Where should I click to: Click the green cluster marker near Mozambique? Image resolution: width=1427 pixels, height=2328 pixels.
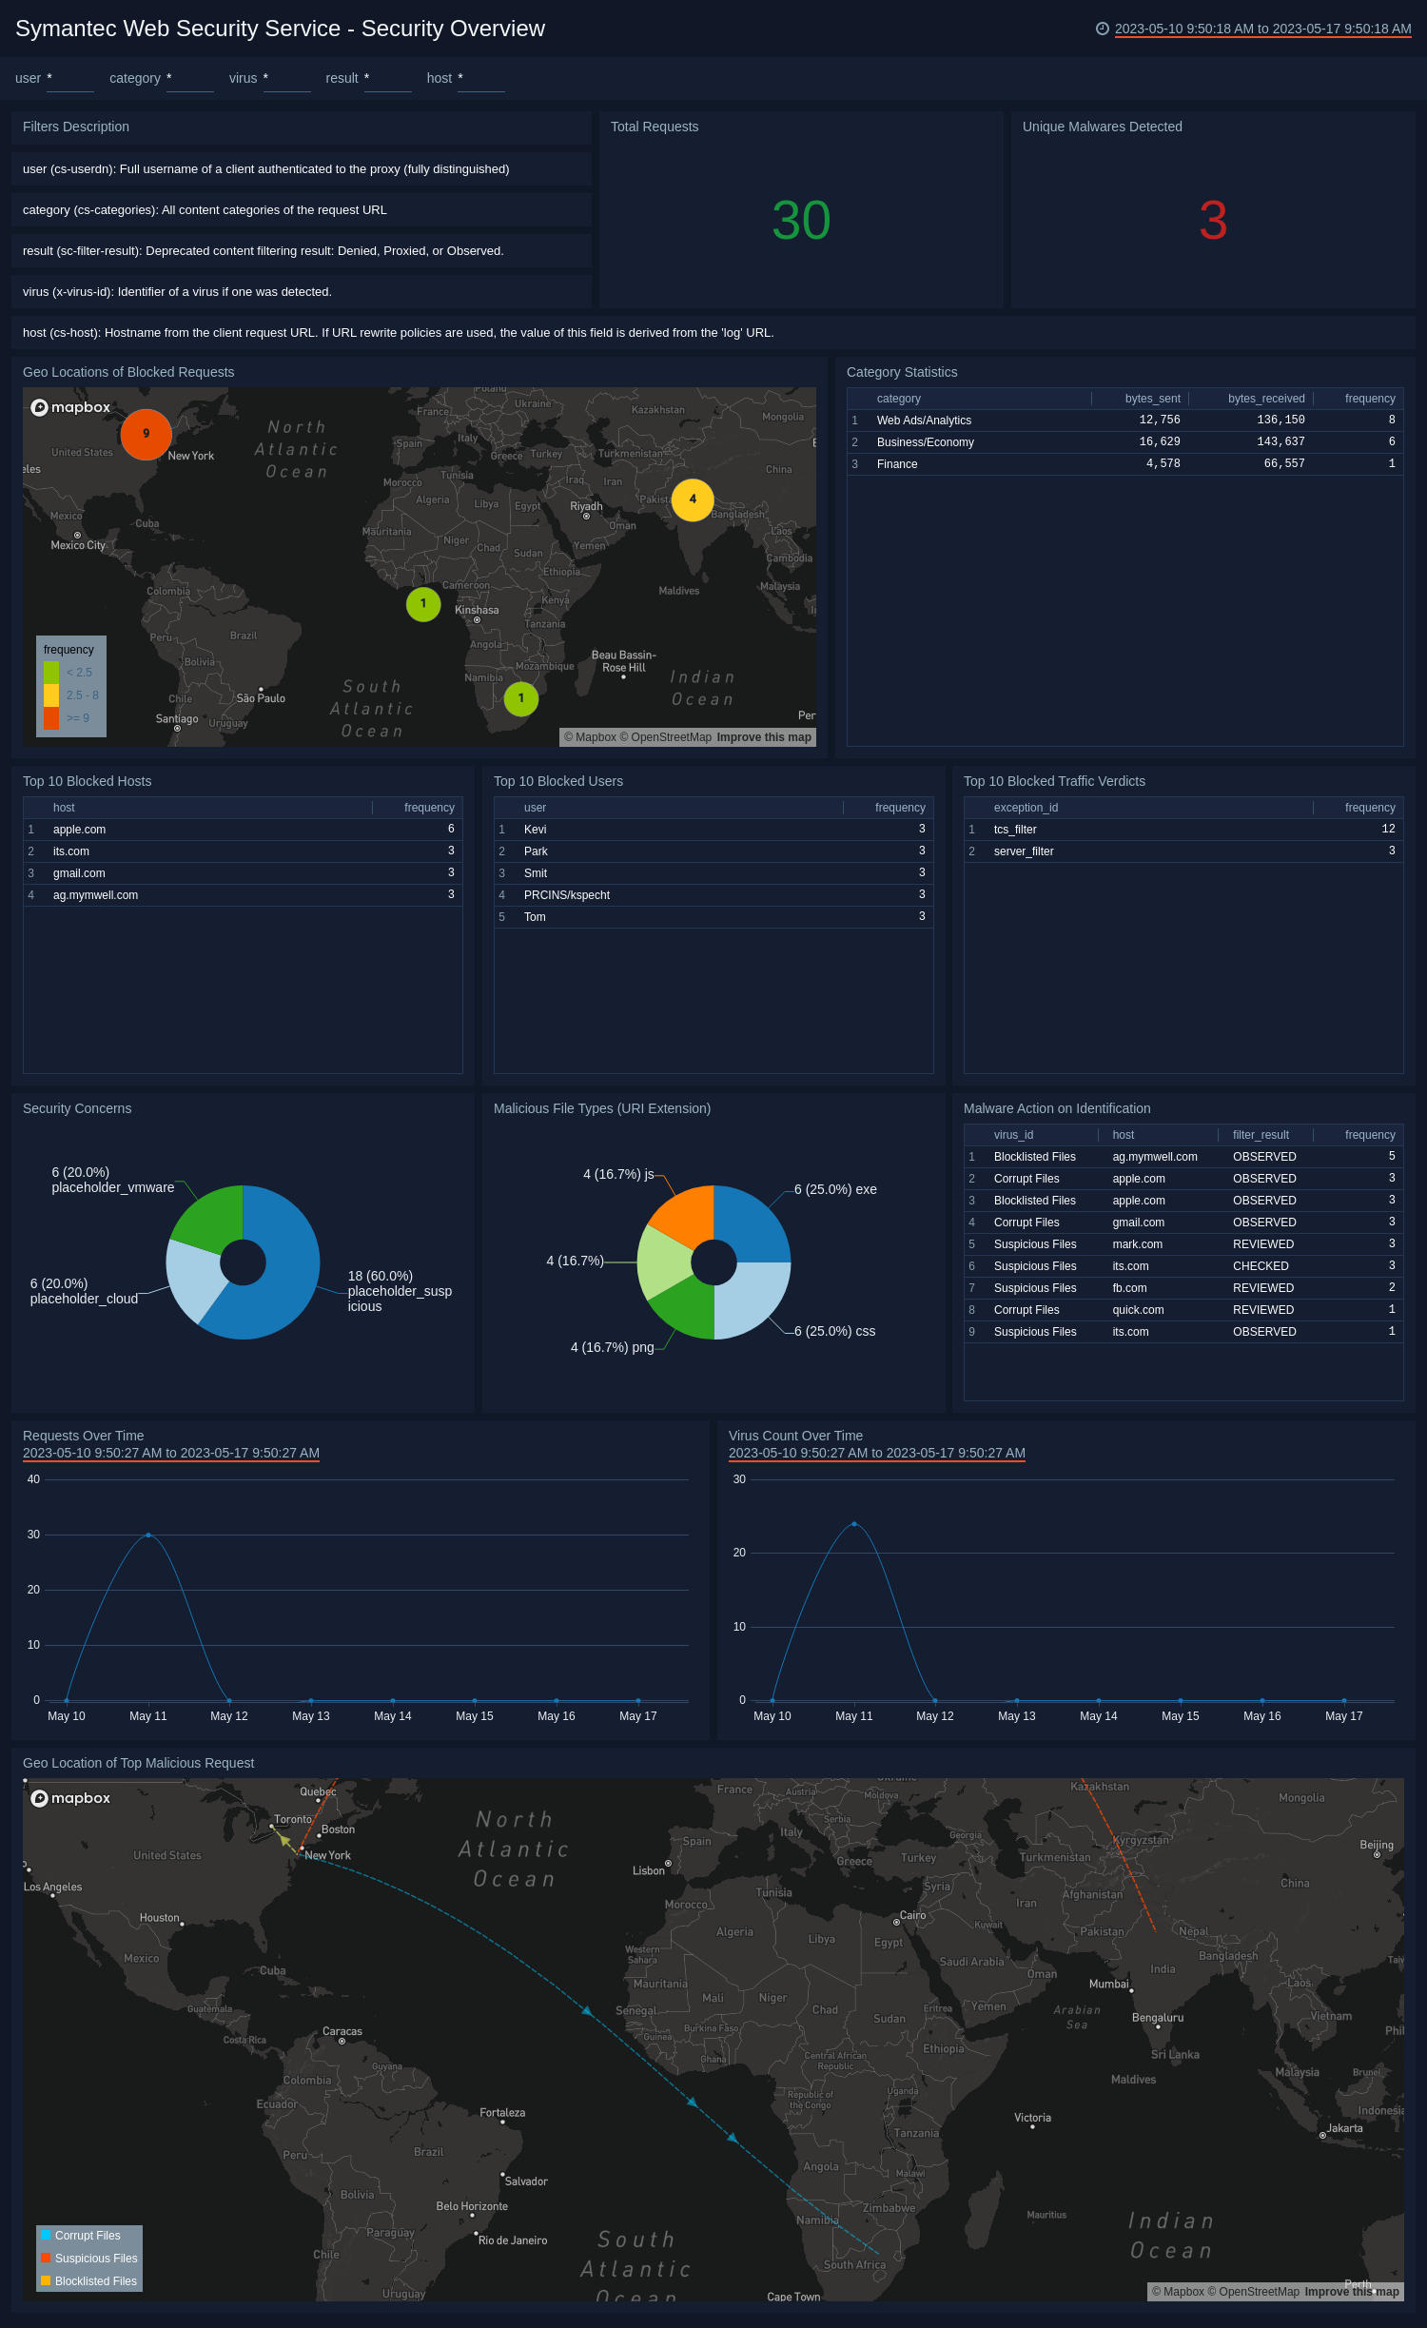click(x=520, y=698)
